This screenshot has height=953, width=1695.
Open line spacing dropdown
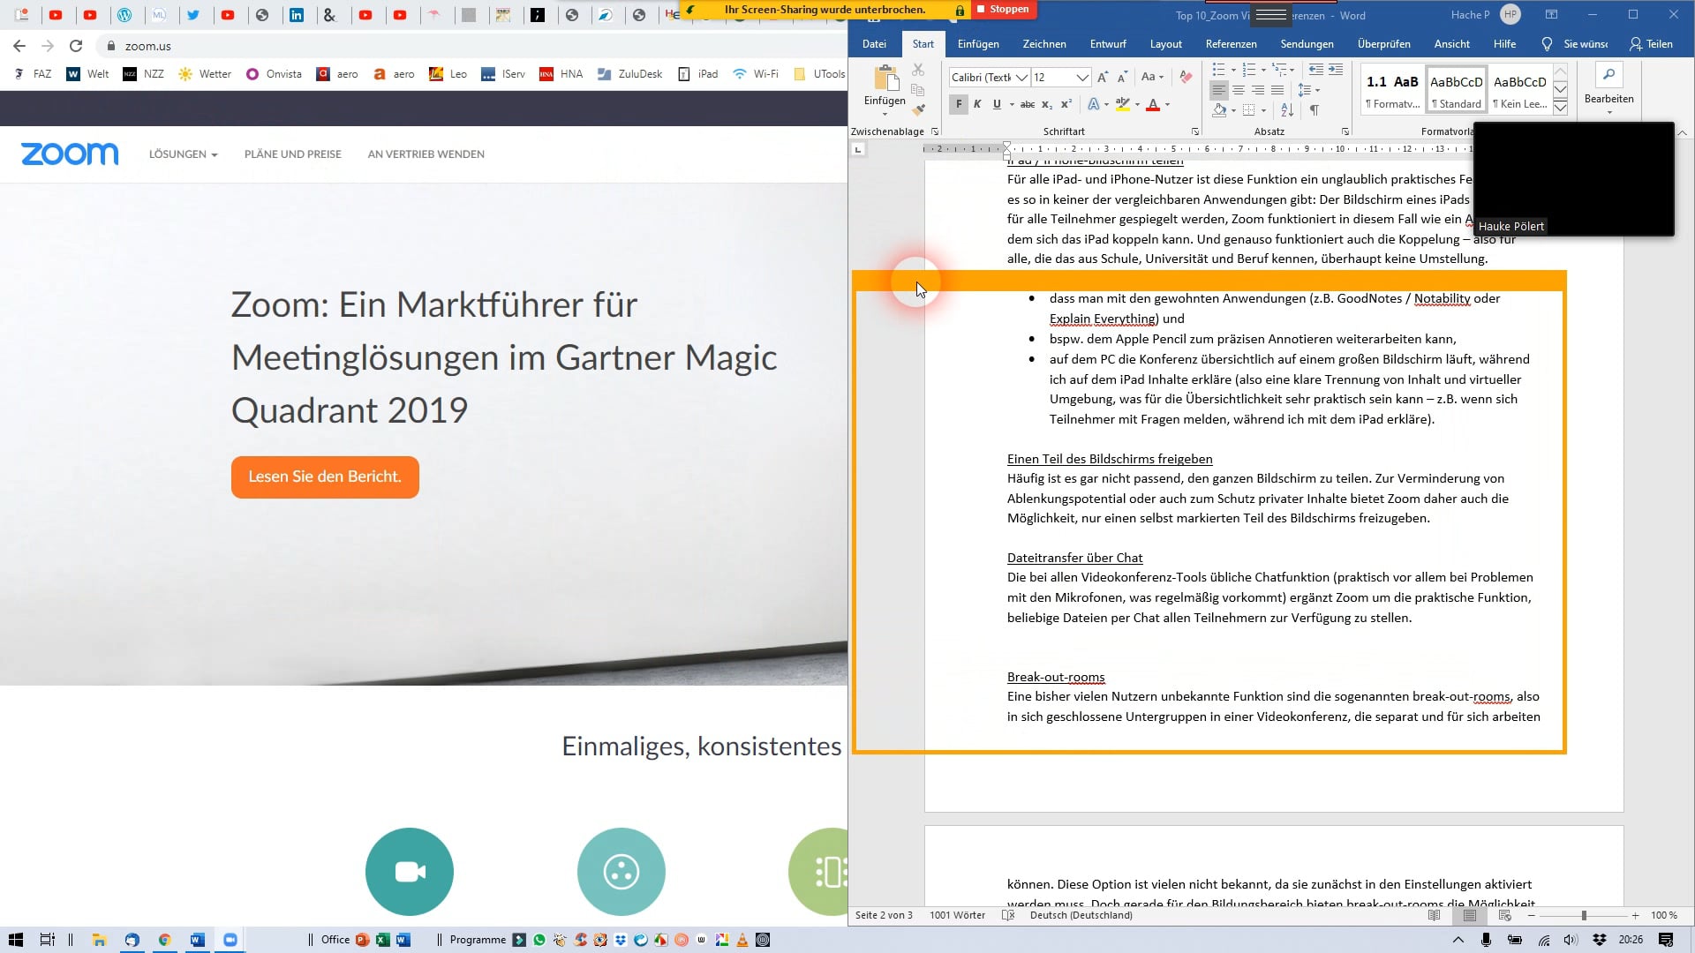pyautogui.click(x=1309, y=90)
